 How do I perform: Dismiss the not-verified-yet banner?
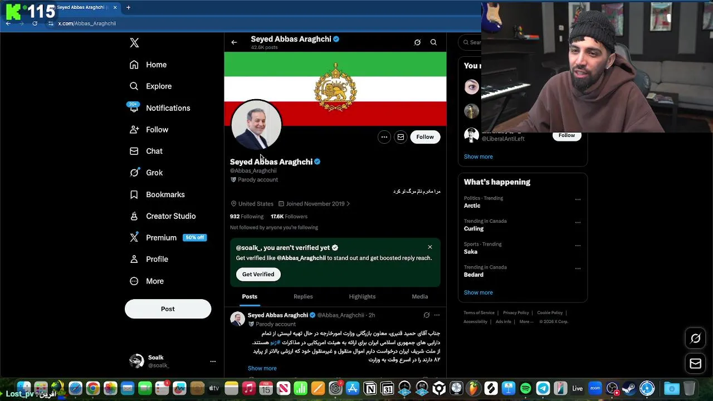pyautogui.click(x=430, y=247)
